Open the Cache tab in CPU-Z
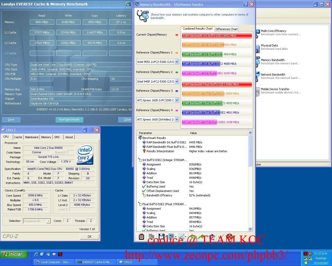The image size is (332, 266). pyautogui.click(x=18, y=137)
